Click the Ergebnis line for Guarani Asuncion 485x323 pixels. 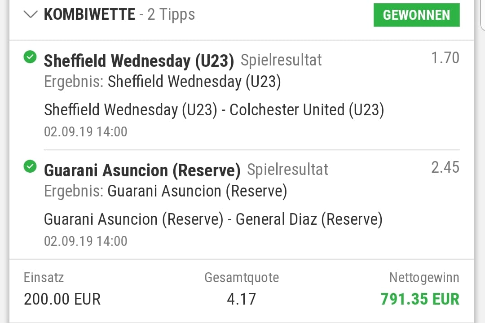coord(165,191)
